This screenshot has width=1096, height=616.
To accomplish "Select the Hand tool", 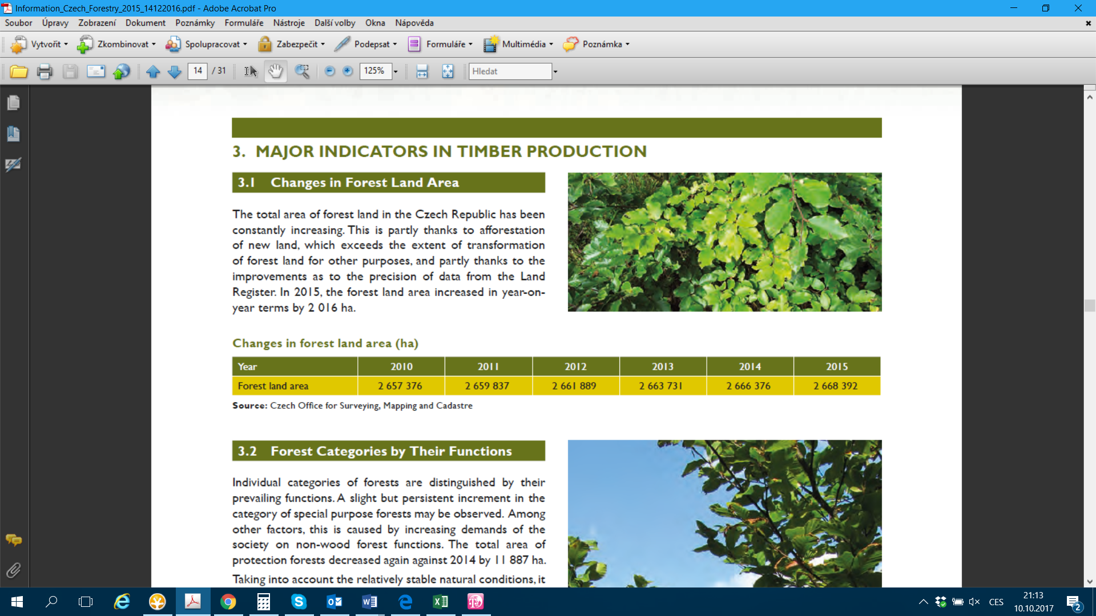I will point(276,71).
